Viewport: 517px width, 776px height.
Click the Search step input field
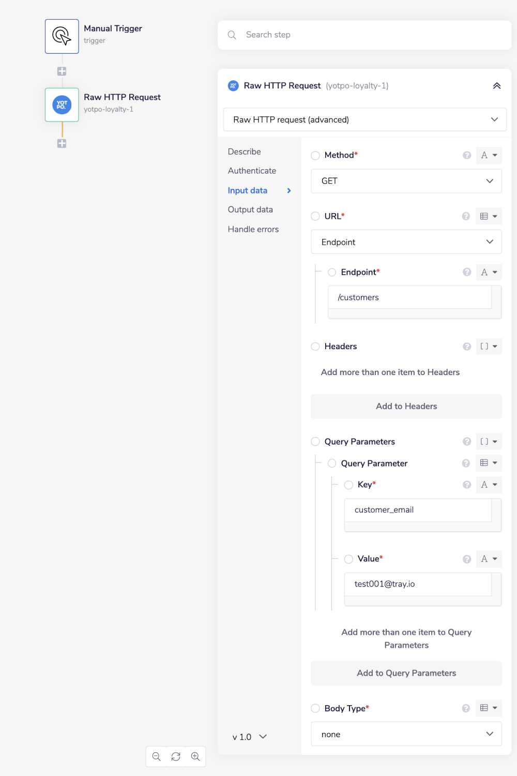(x=364, y=35)
